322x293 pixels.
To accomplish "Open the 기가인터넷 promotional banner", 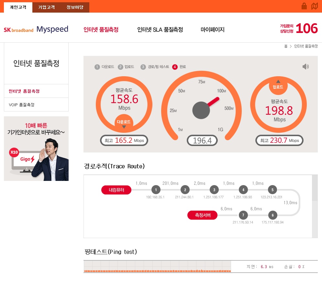I will pos(36,149).
